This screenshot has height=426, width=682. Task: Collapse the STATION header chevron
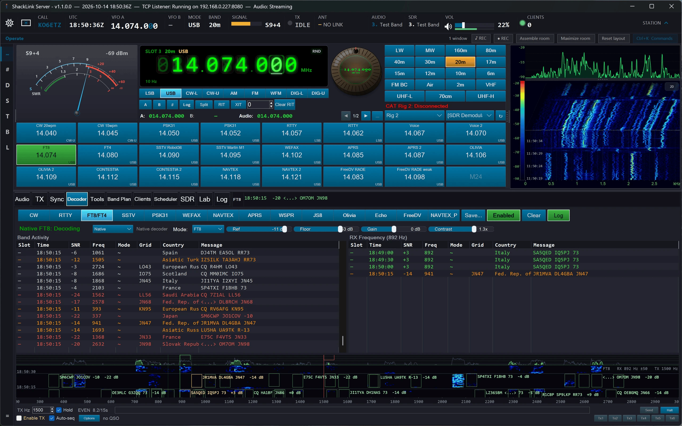[x=666, y=23]
